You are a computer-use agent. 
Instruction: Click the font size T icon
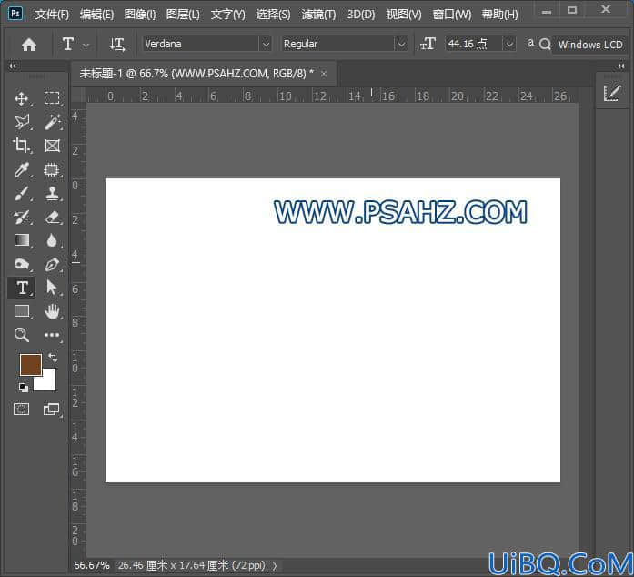coord(428,44)
